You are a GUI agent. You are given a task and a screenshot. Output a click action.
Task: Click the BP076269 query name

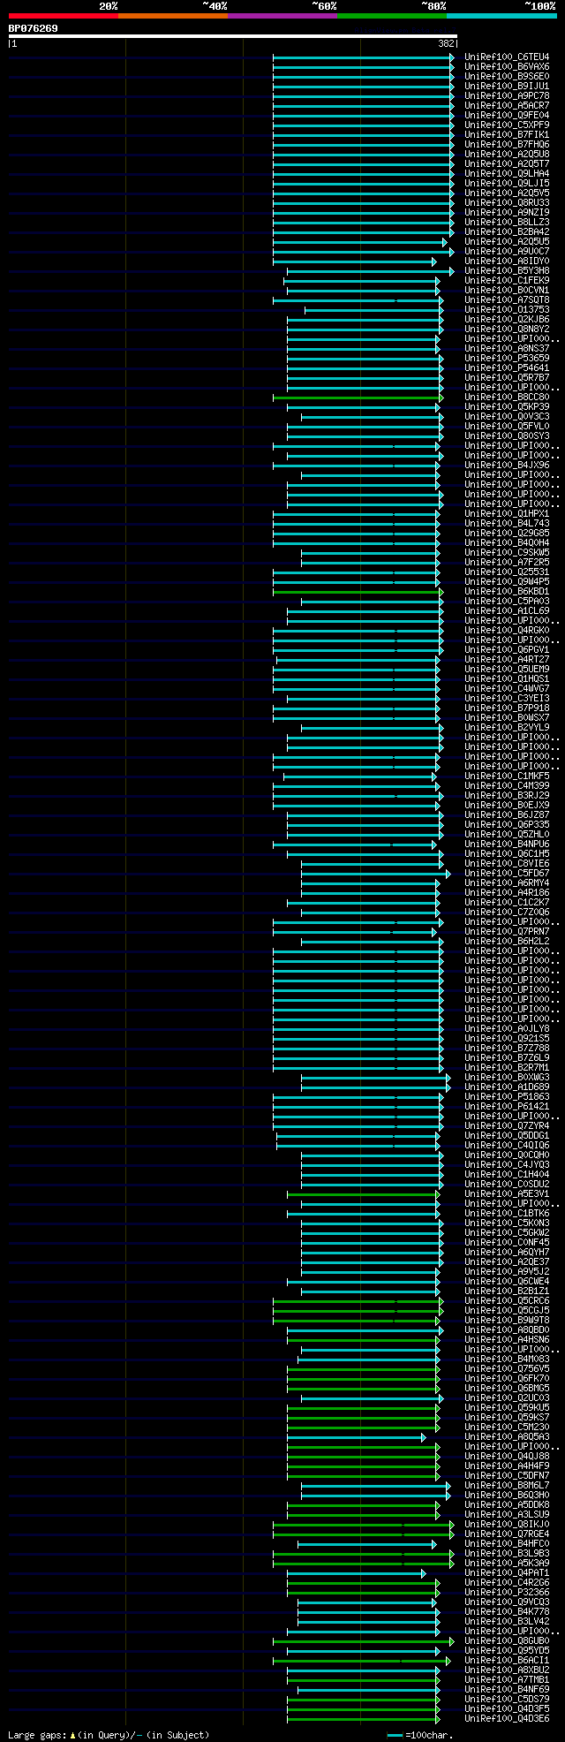(34, 28)
